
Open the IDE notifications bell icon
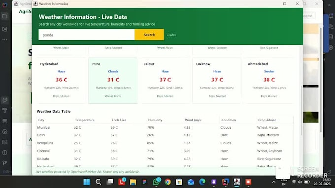331,16
